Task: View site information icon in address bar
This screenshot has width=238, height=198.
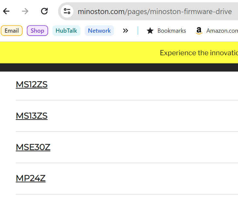Action: coord(67,11)
